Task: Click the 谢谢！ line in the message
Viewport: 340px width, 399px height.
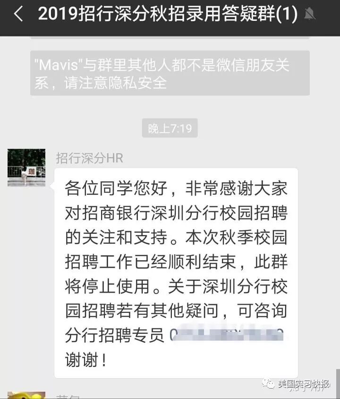Action: click(86, 360)
